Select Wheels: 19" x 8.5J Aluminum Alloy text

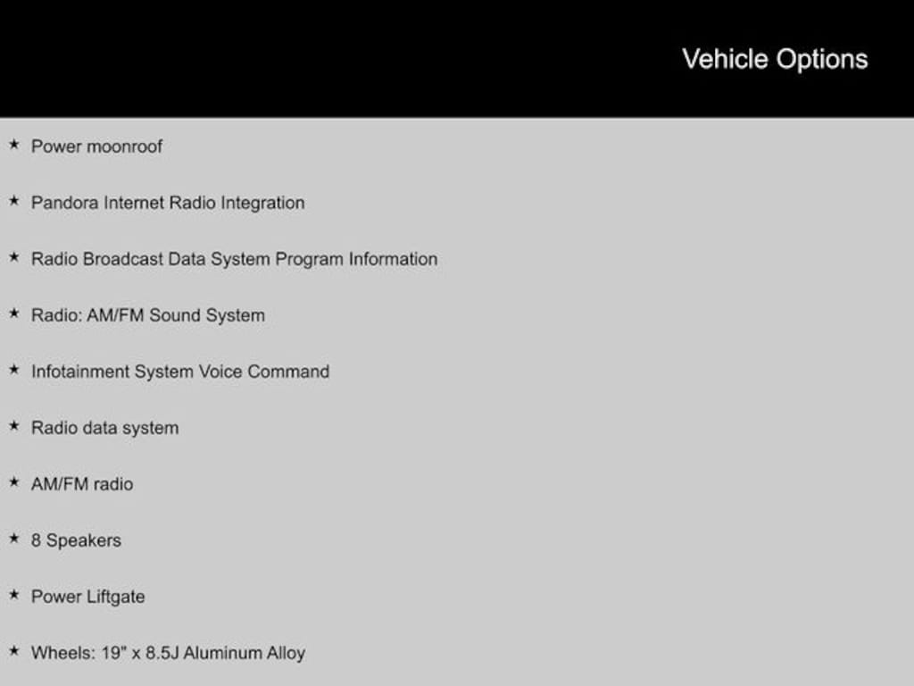(168, 653)
